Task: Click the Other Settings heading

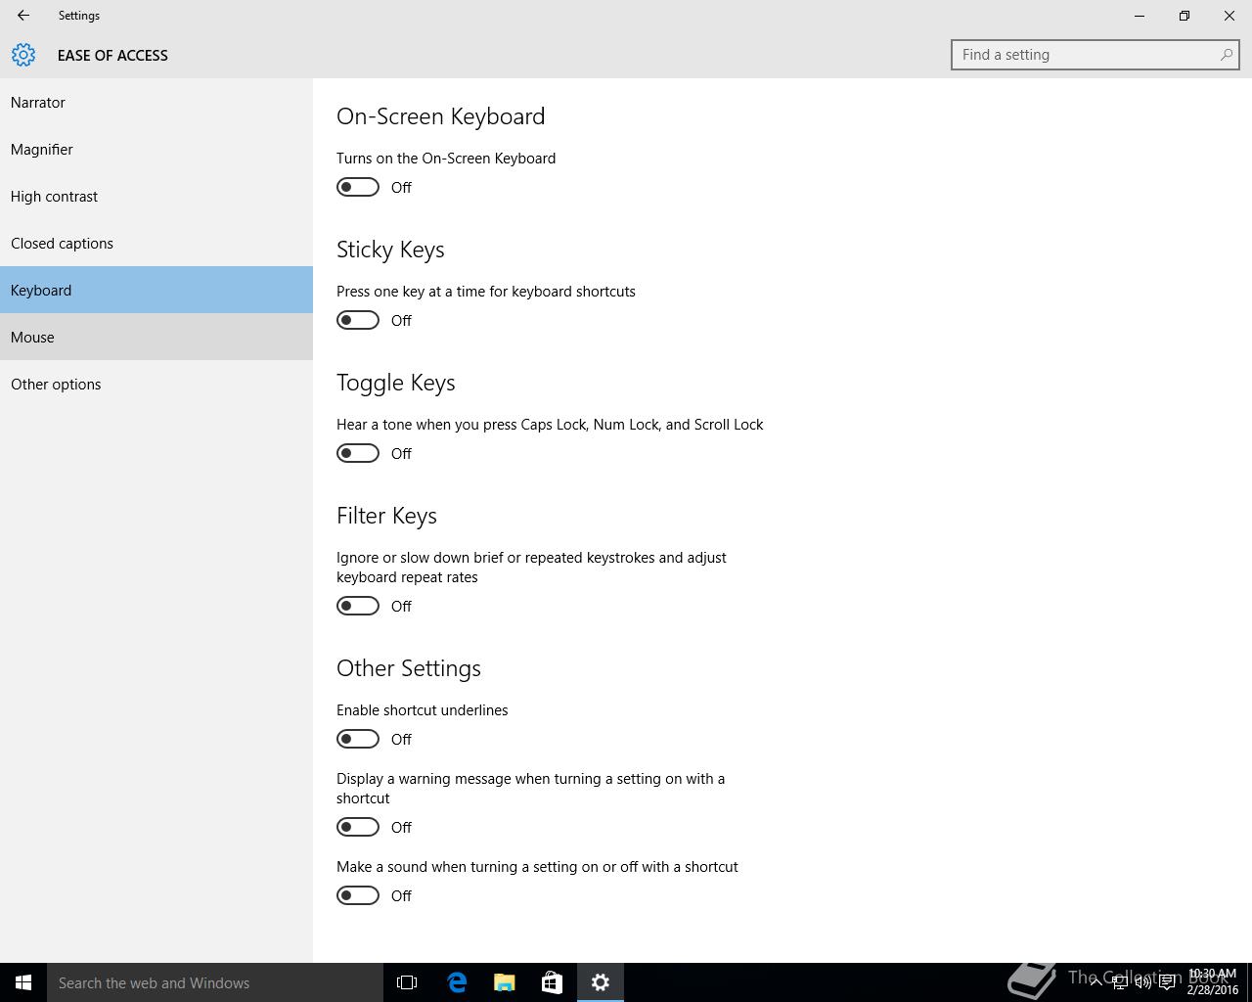Action: tap(409, 668)
